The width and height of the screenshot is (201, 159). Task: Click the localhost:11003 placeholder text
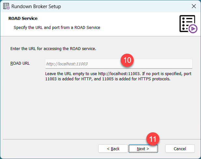(x=67, y=64)
